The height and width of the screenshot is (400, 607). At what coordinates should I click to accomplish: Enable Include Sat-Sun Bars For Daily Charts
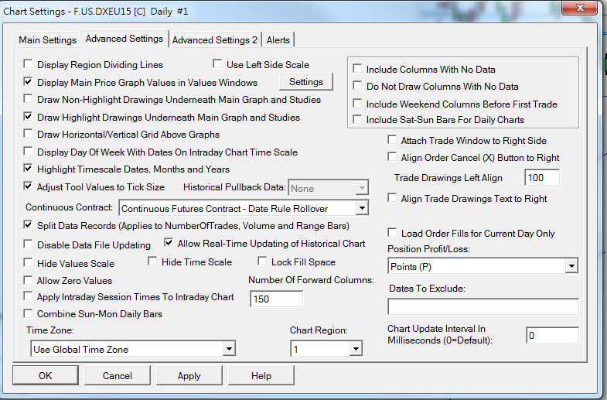(357, 119)
